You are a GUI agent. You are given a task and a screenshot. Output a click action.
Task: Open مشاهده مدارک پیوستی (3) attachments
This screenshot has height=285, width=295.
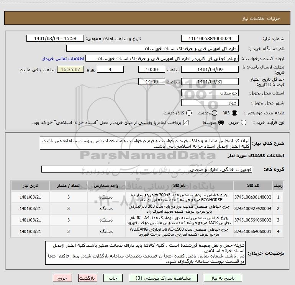click(163, 278)
